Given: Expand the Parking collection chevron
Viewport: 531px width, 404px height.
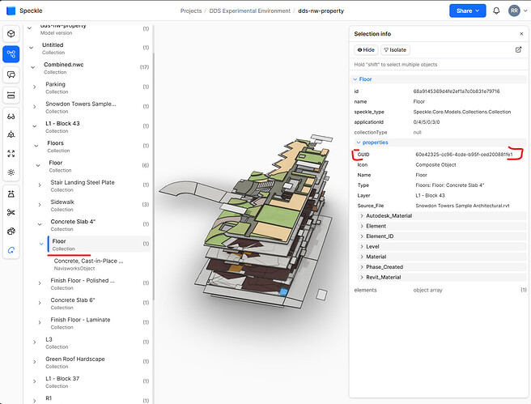Looking at the screenshot, I should [x=35, y=87].
